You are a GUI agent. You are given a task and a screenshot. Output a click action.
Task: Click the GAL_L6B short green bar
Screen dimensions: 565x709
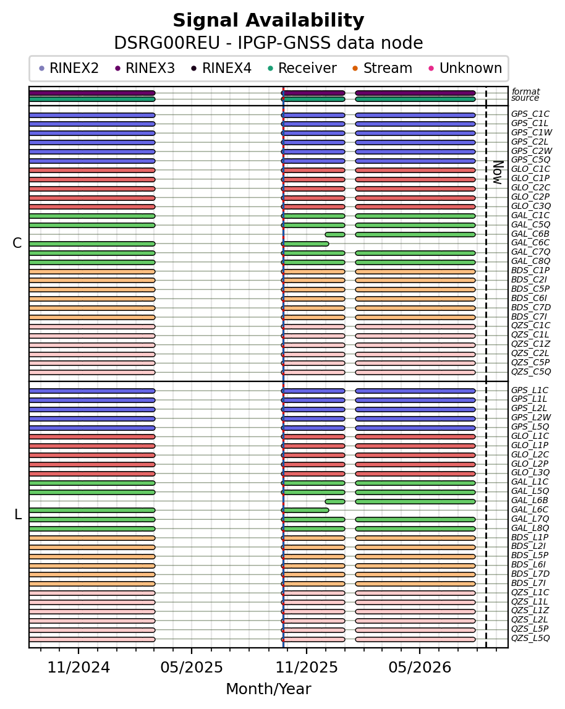pyautogui.click(x=335, y=501)
